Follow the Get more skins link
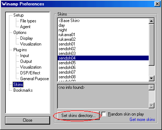The height and width of the screenshot is (130, 162). (142, 120)
